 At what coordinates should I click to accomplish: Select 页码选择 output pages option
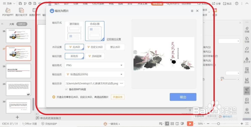pos(95,56)
